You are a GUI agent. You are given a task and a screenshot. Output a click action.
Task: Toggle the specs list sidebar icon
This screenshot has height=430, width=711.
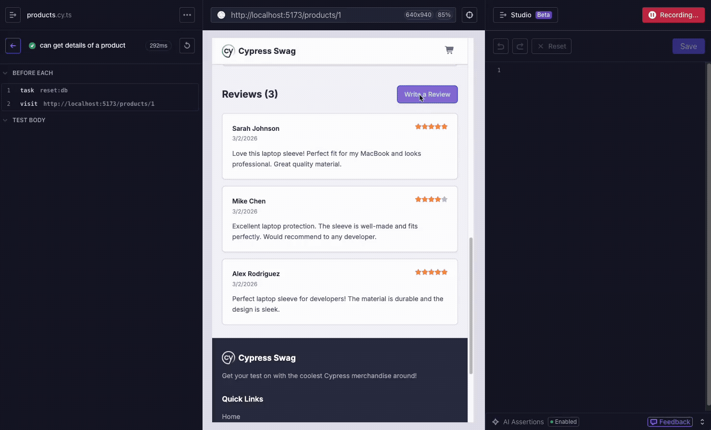point(13,15)
